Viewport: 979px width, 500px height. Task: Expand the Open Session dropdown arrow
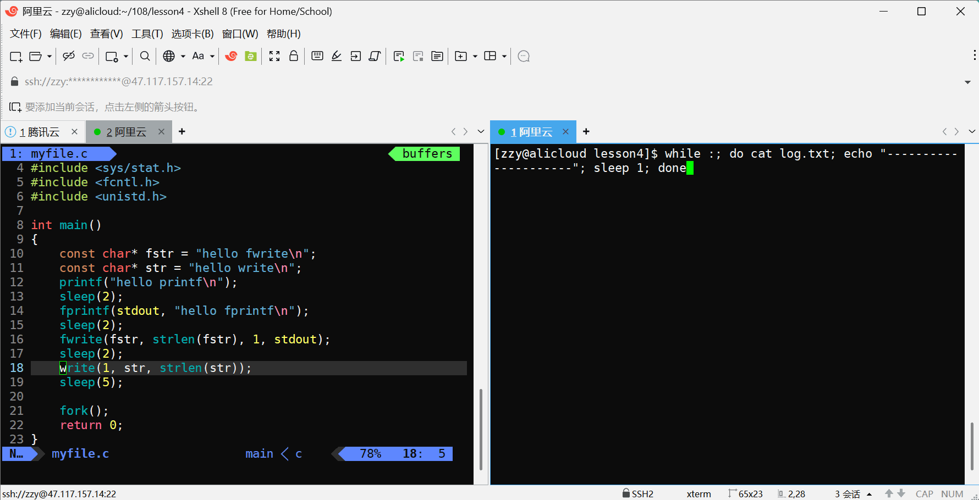click(49, 56)
